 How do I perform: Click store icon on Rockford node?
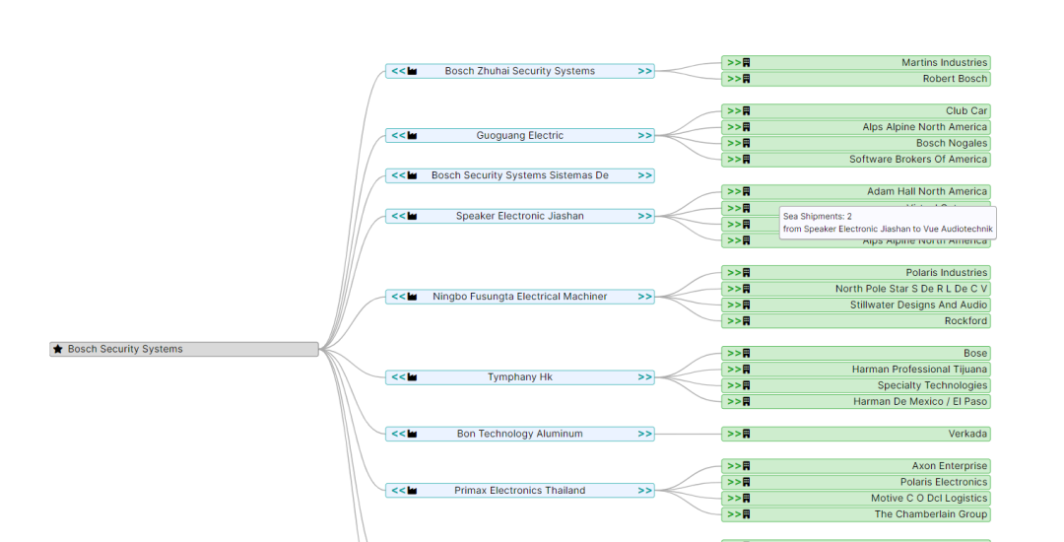pyautogui.click(x=747, y=321)
